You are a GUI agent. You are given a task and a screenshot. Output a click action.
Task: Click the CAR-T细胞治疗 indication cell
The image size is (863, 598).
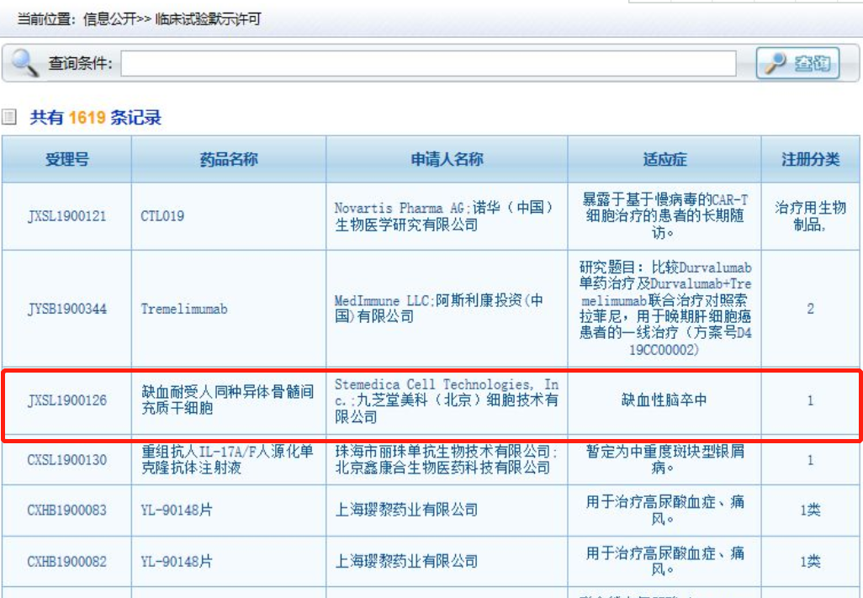pos(664,216)
